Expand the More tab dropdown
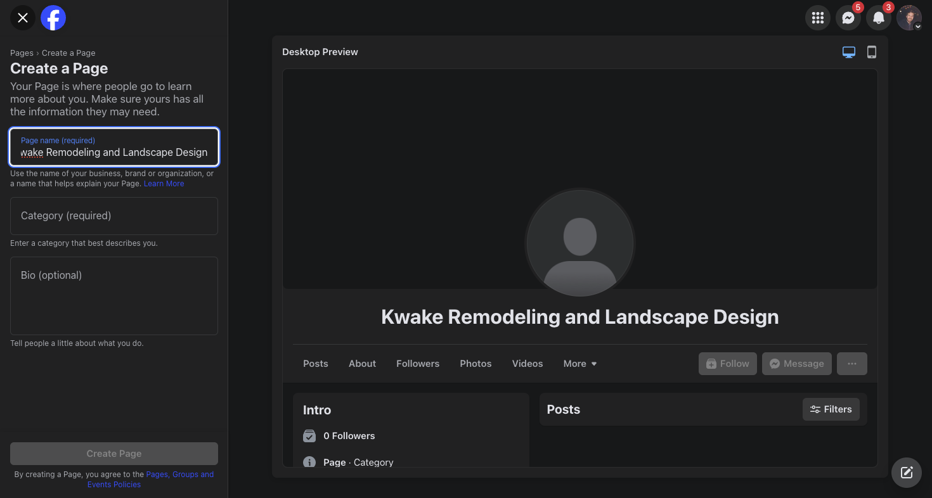932x498 pixels. (x=580, y=364)
